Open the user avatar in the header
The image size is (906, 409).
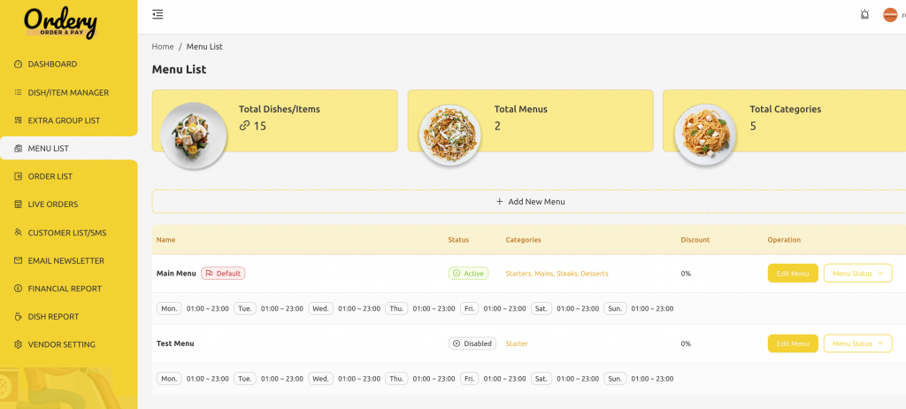click(x=890, y=15)
